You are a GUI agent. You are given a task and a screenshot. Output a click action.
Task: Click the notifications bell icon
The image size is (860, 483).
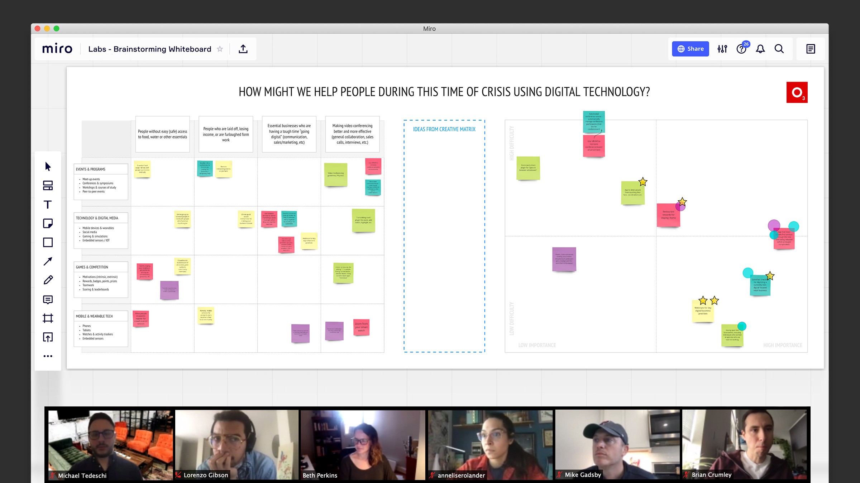coord(760,49)
